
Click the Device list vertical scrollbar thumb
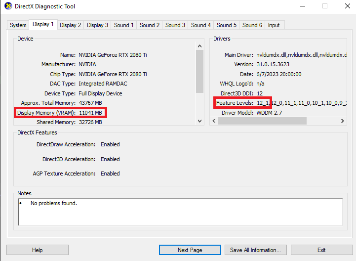[x=199, y=71]
